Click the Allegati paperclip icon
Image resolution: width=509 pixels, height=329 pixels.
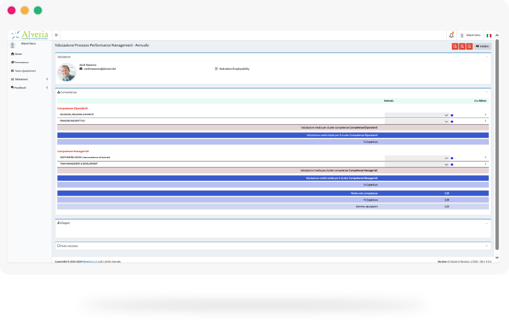tap(58, 223)
